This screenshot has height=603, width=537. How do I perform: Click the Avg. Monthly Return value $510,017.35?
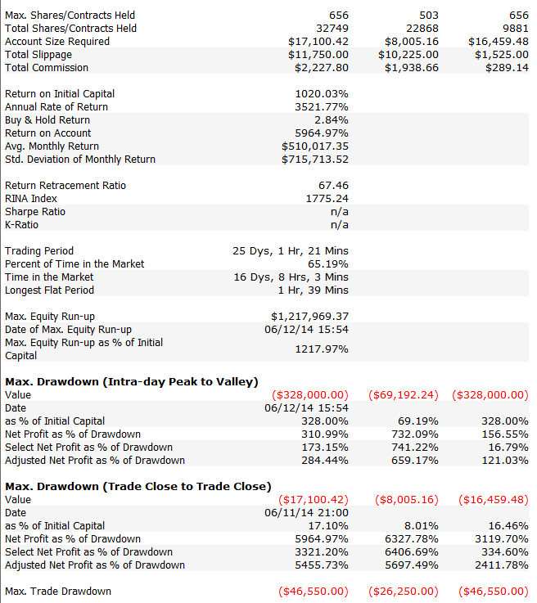[315, 146]
